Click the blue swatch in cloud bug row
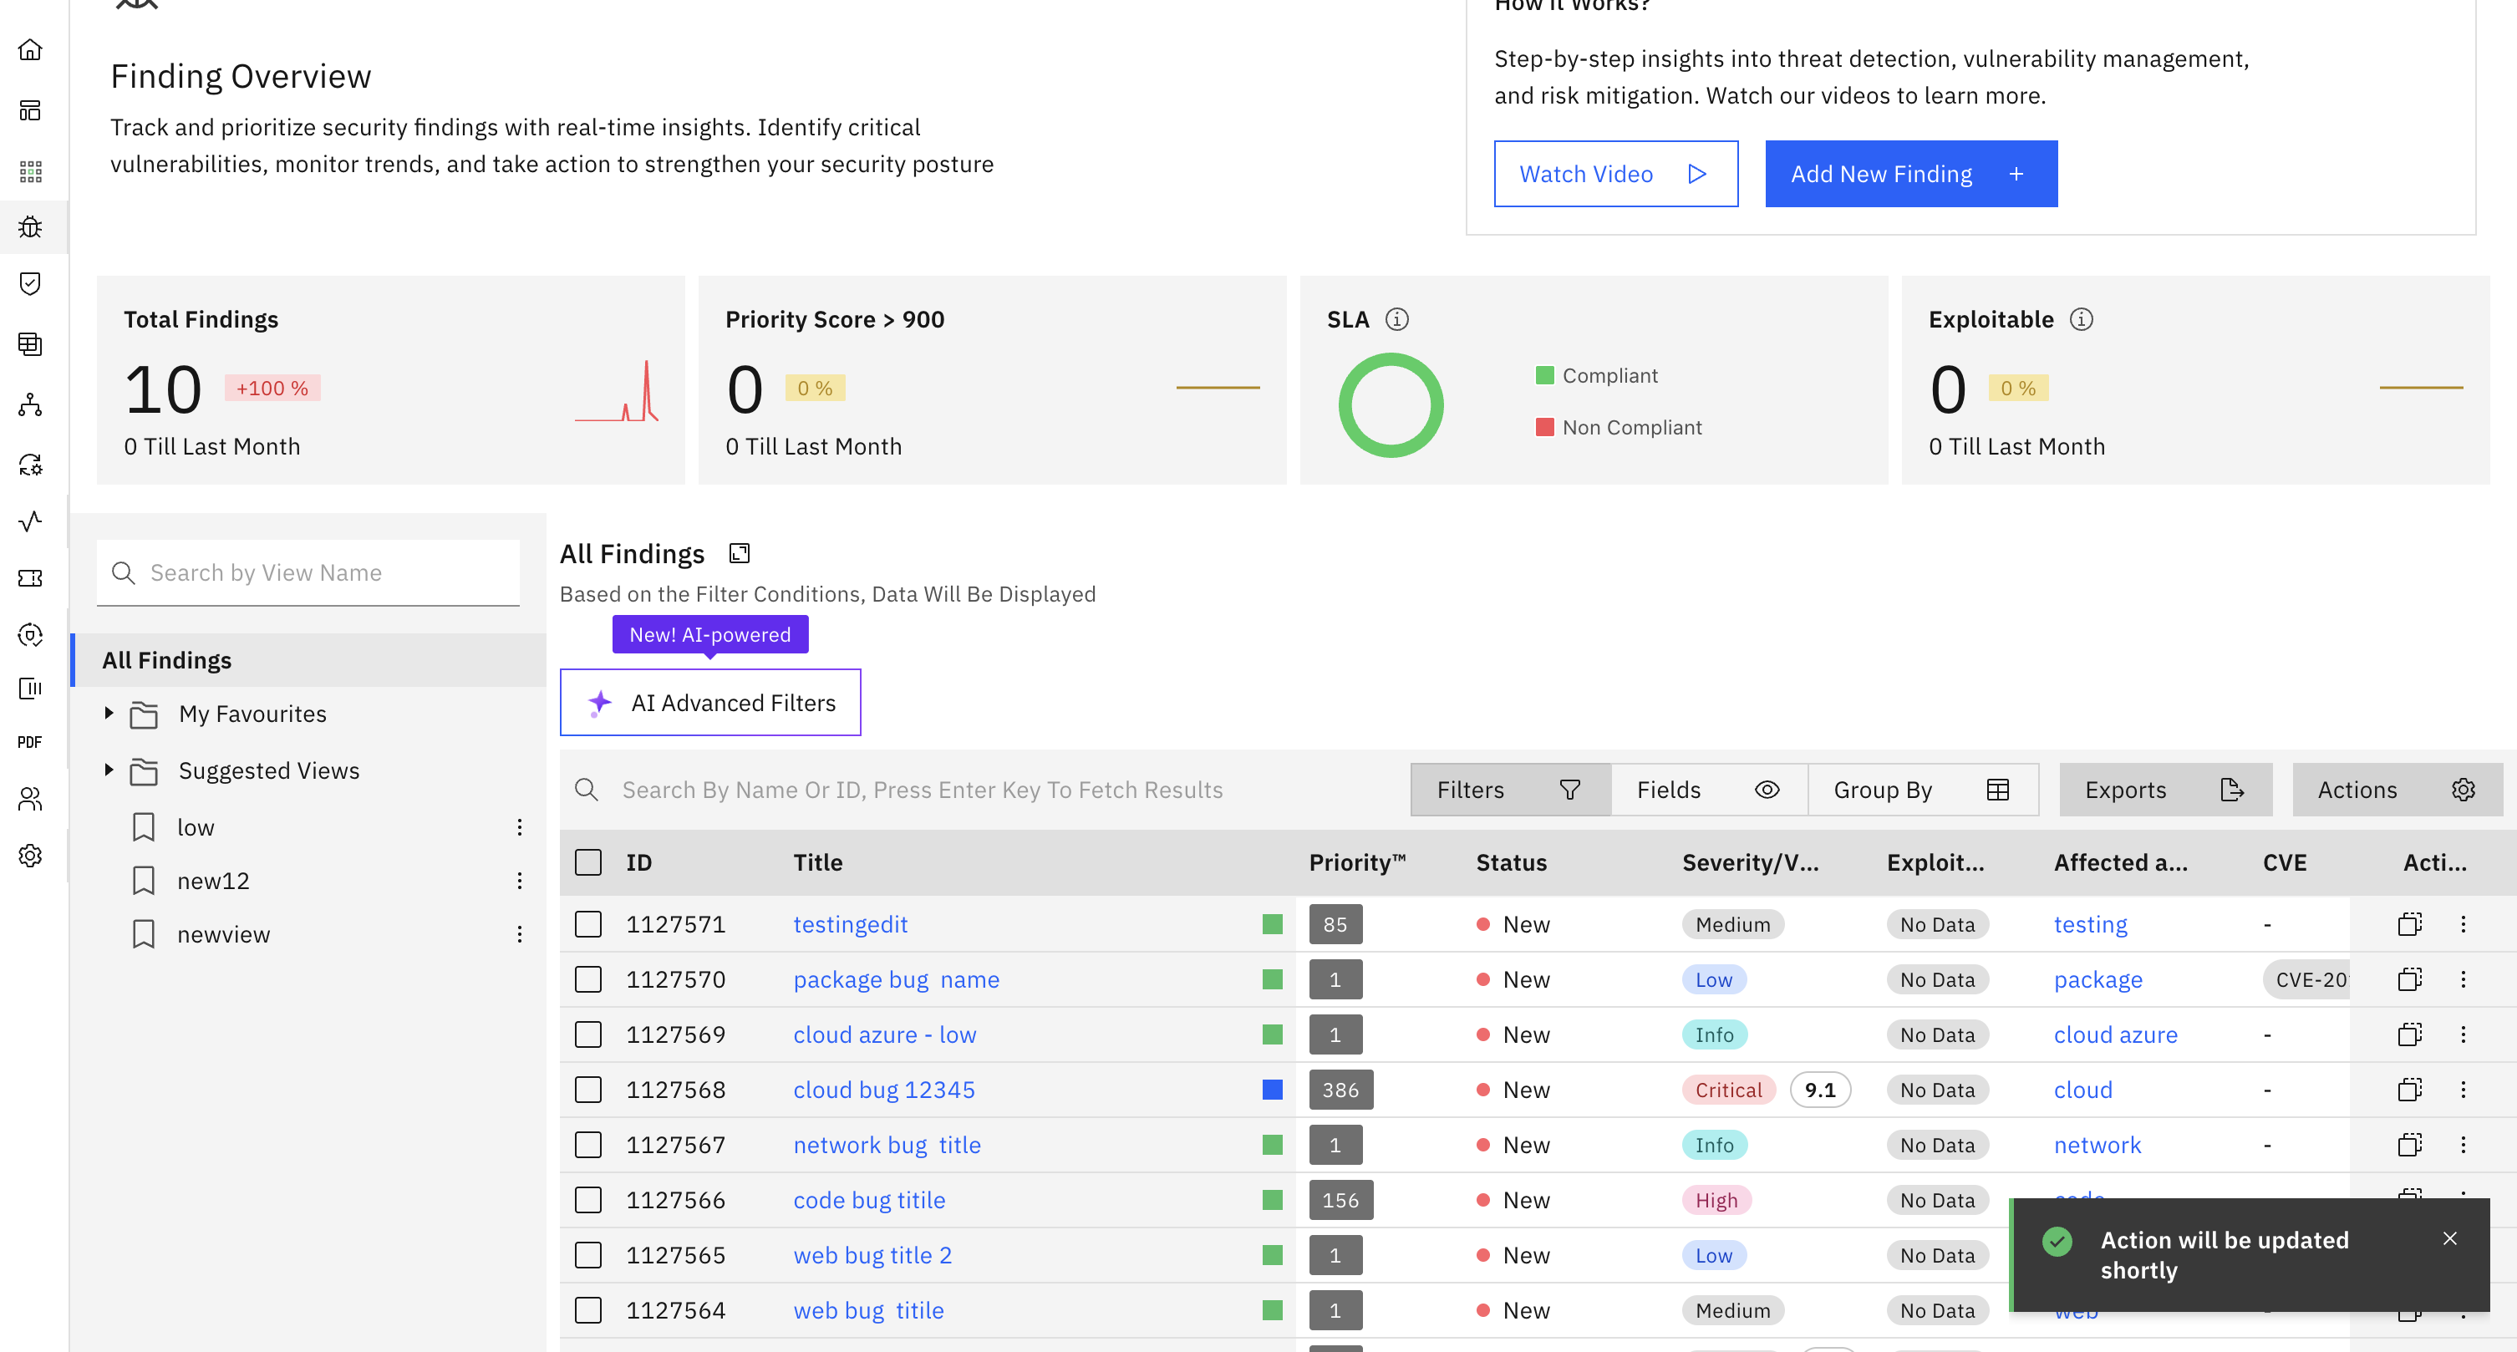The image size is (2517, 1352). [x=1272, y=1090]
